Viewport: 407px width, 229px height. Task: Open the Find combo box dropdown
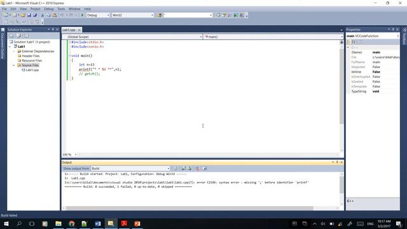pos(210,15)
